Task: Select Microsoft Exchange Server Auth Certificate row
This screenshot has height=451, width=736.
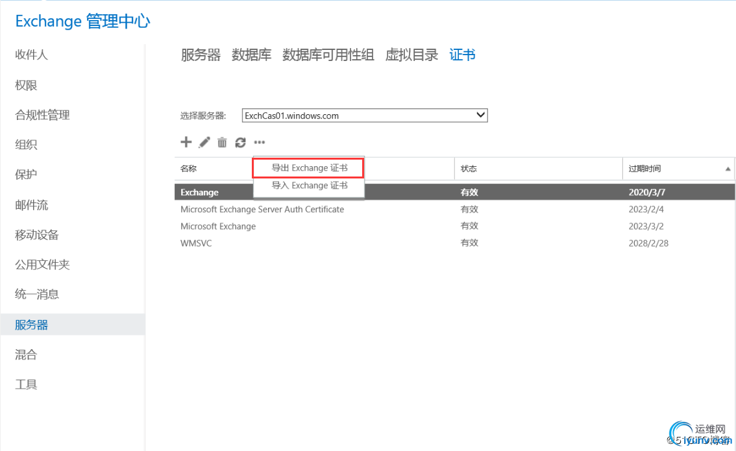Action: click(454, 210)
